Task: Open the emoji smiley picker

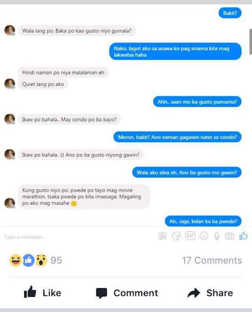Action: coord(204,236)
